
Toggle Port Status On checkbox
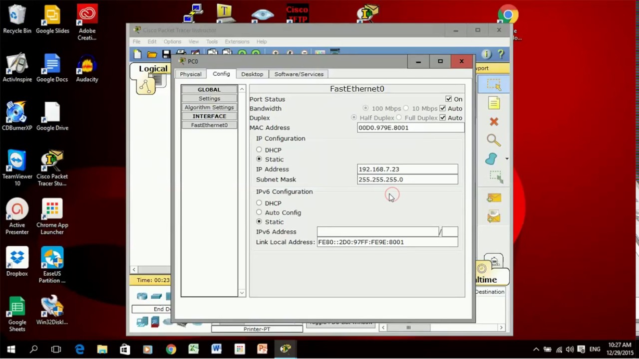448,99
